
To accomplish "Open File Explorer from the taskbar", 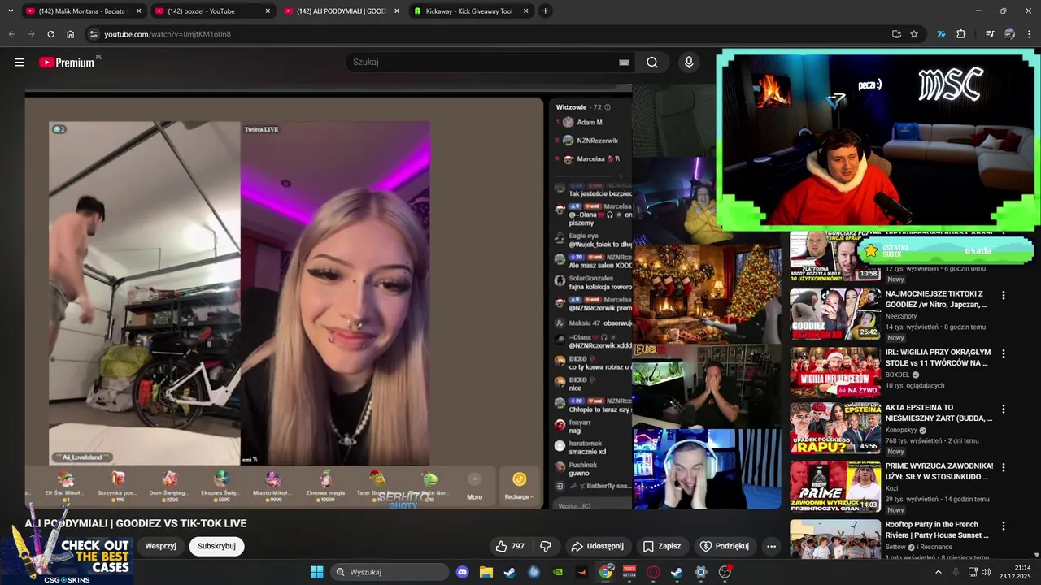I will point(486,572).
